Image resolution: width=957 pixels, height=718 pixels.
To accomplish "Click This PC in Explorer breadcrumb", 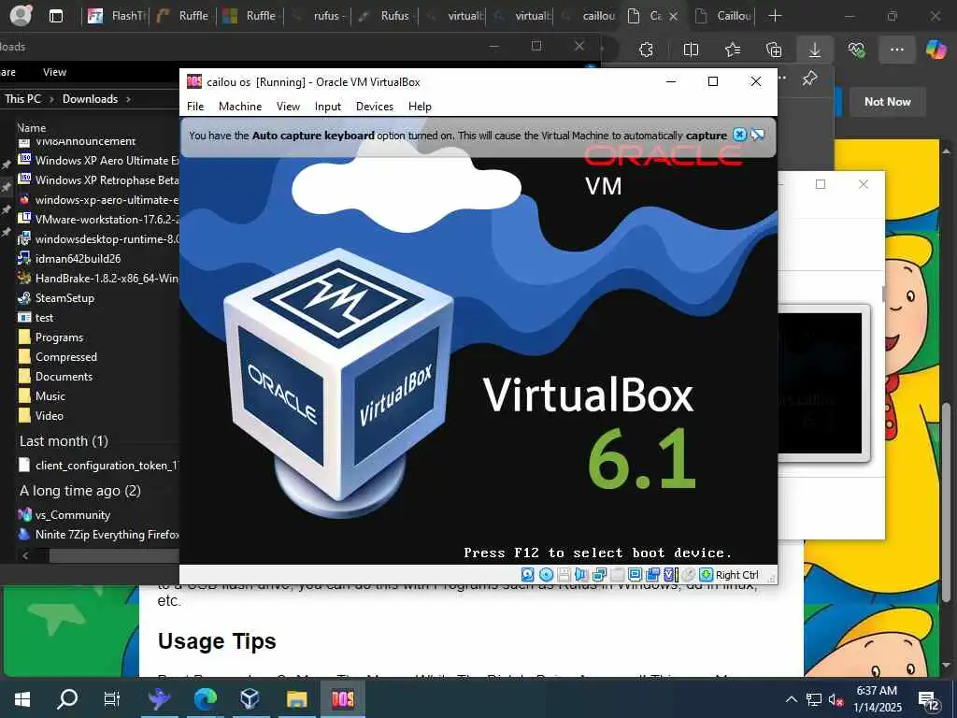I will click(x=22, y=99).
